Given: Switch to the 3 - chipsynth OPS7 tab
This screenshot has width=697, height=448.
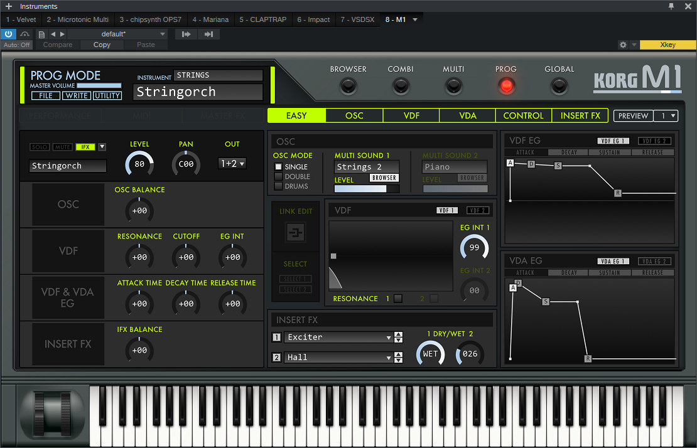Looking at the screenshot, I should coord(150,19).
